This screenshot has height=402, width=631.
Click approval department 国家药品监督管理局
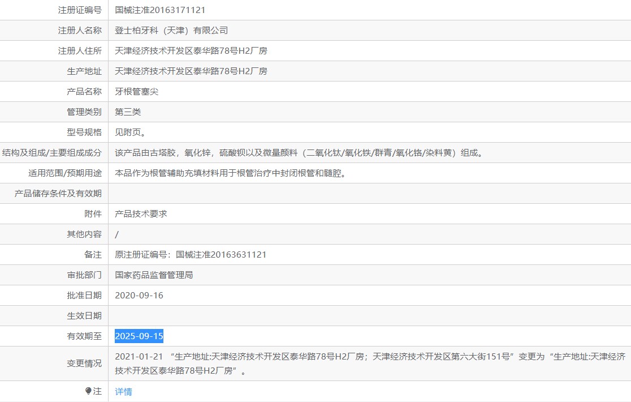(154, 275)
